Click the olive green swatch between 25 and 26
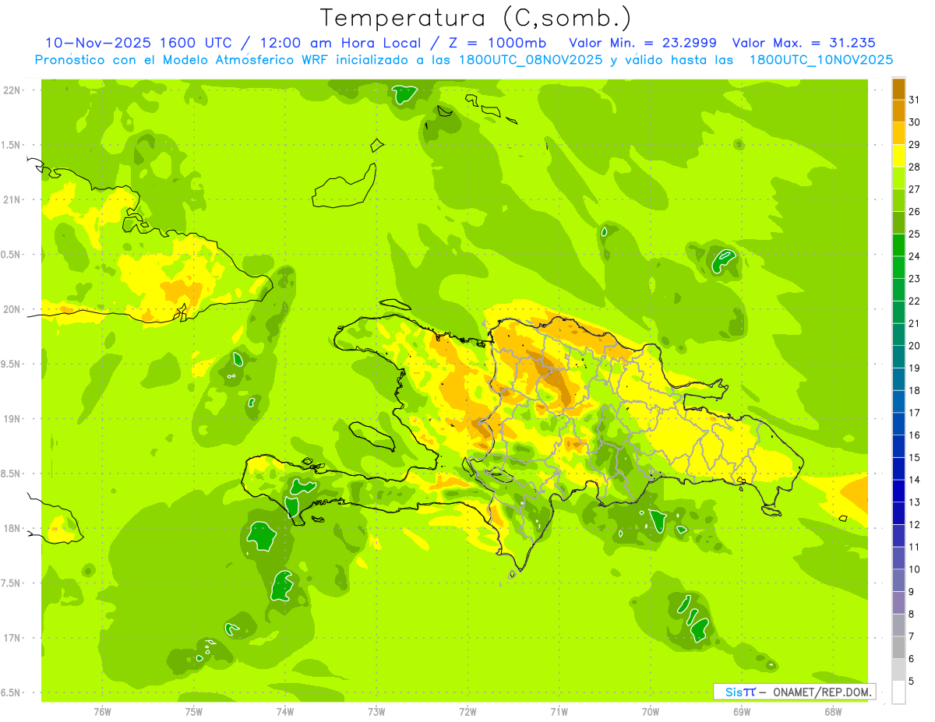The height and width of the screenshot is (722, 935). pyautogui.click(x=898, y=222)
